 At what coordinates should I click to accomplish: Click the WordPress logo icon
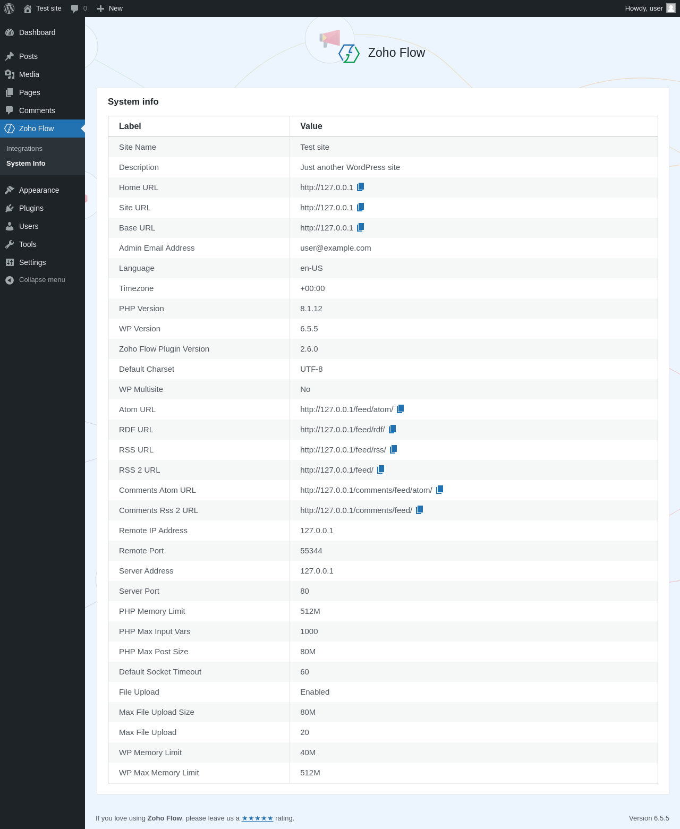[9, 8]
